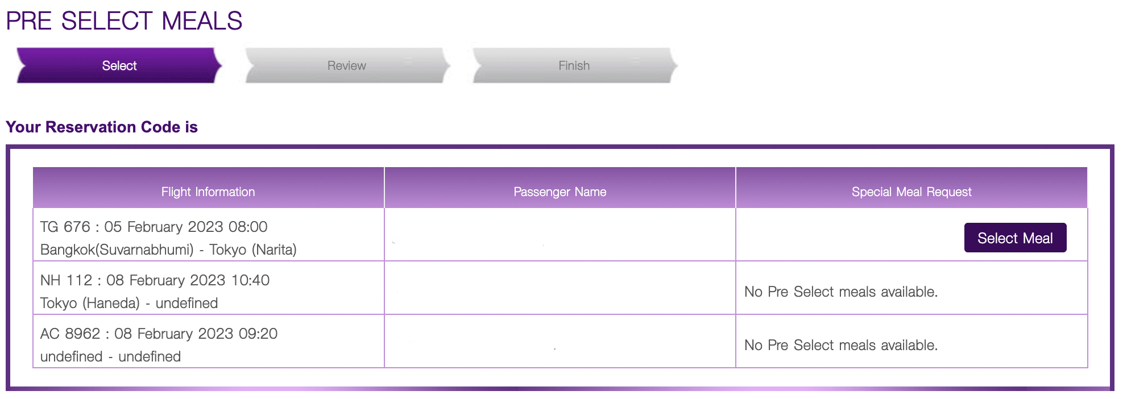Click the Flight Information column header
1127x399 pixels.
point(208,192)
